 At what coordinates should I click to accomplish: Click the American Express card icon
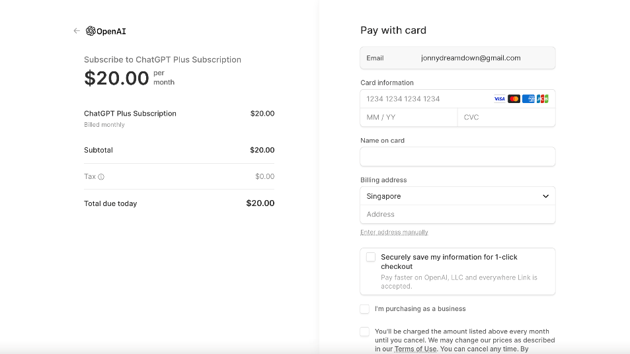coord(528,99)
